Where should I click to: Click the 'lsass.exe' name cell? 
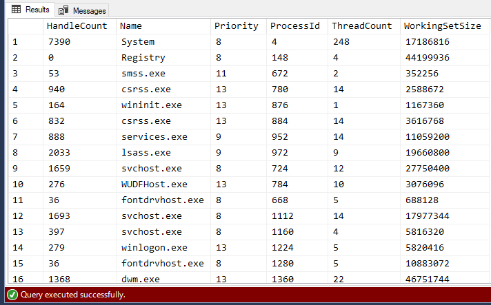point(163,153)
